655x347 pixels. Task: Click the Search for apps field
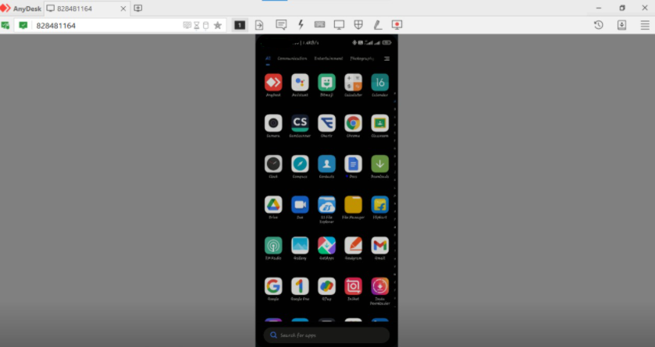coord(326,335)
